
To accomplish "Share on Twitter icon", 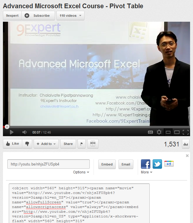I will point(157,164).
